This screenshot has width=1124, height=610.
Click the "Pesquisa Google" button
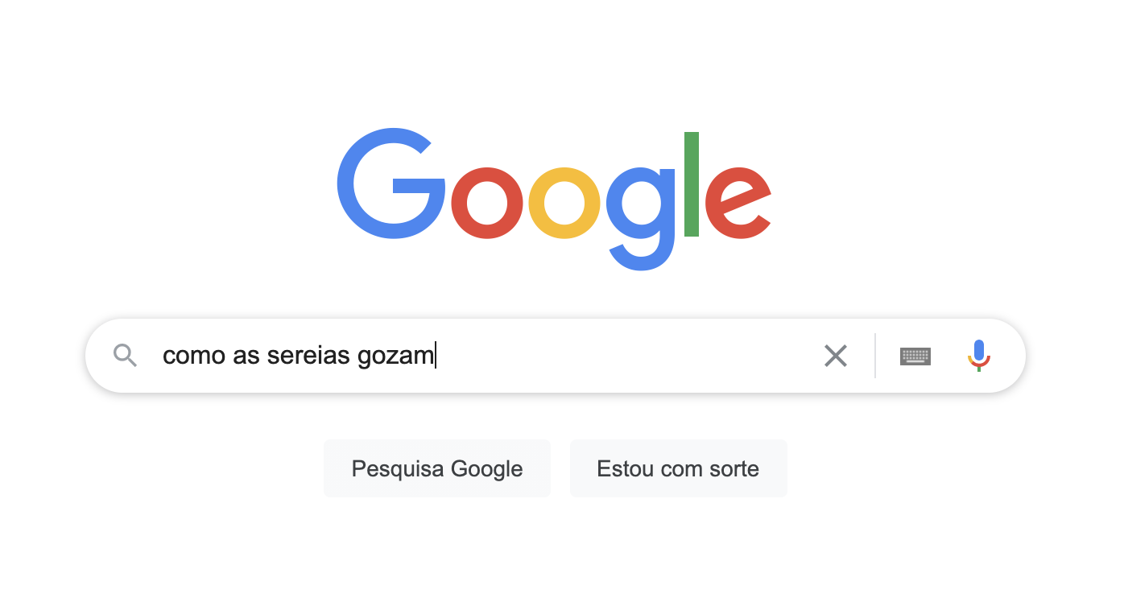[437, 468]
